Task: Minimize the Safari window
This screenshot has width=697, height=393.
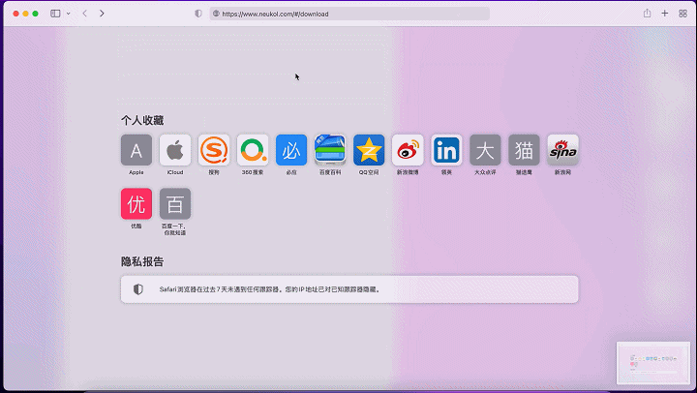Action: (x=26, y=14)
